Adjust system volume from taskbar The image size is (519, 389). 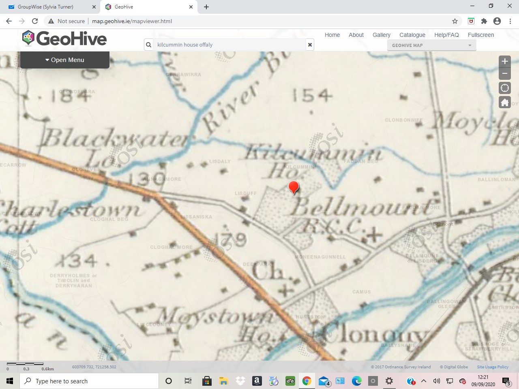point(436,381)
